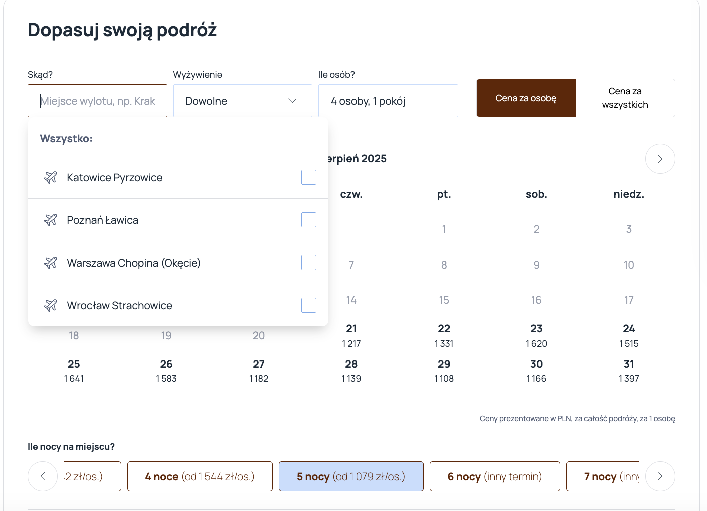
Task: Choose the 7 nocy option
Action: (603, 476)
